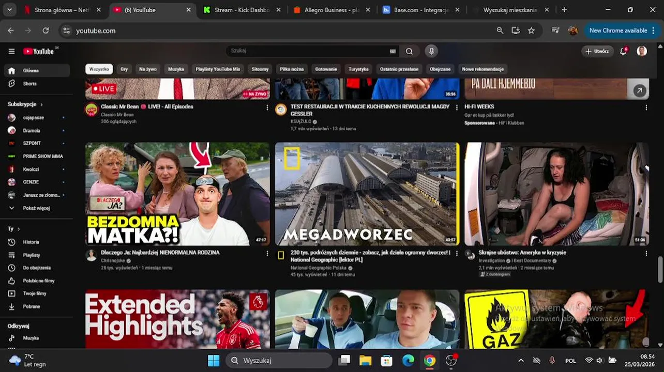Open Chrome three-dot menu
664x372 pixels.
coord(653,30)
